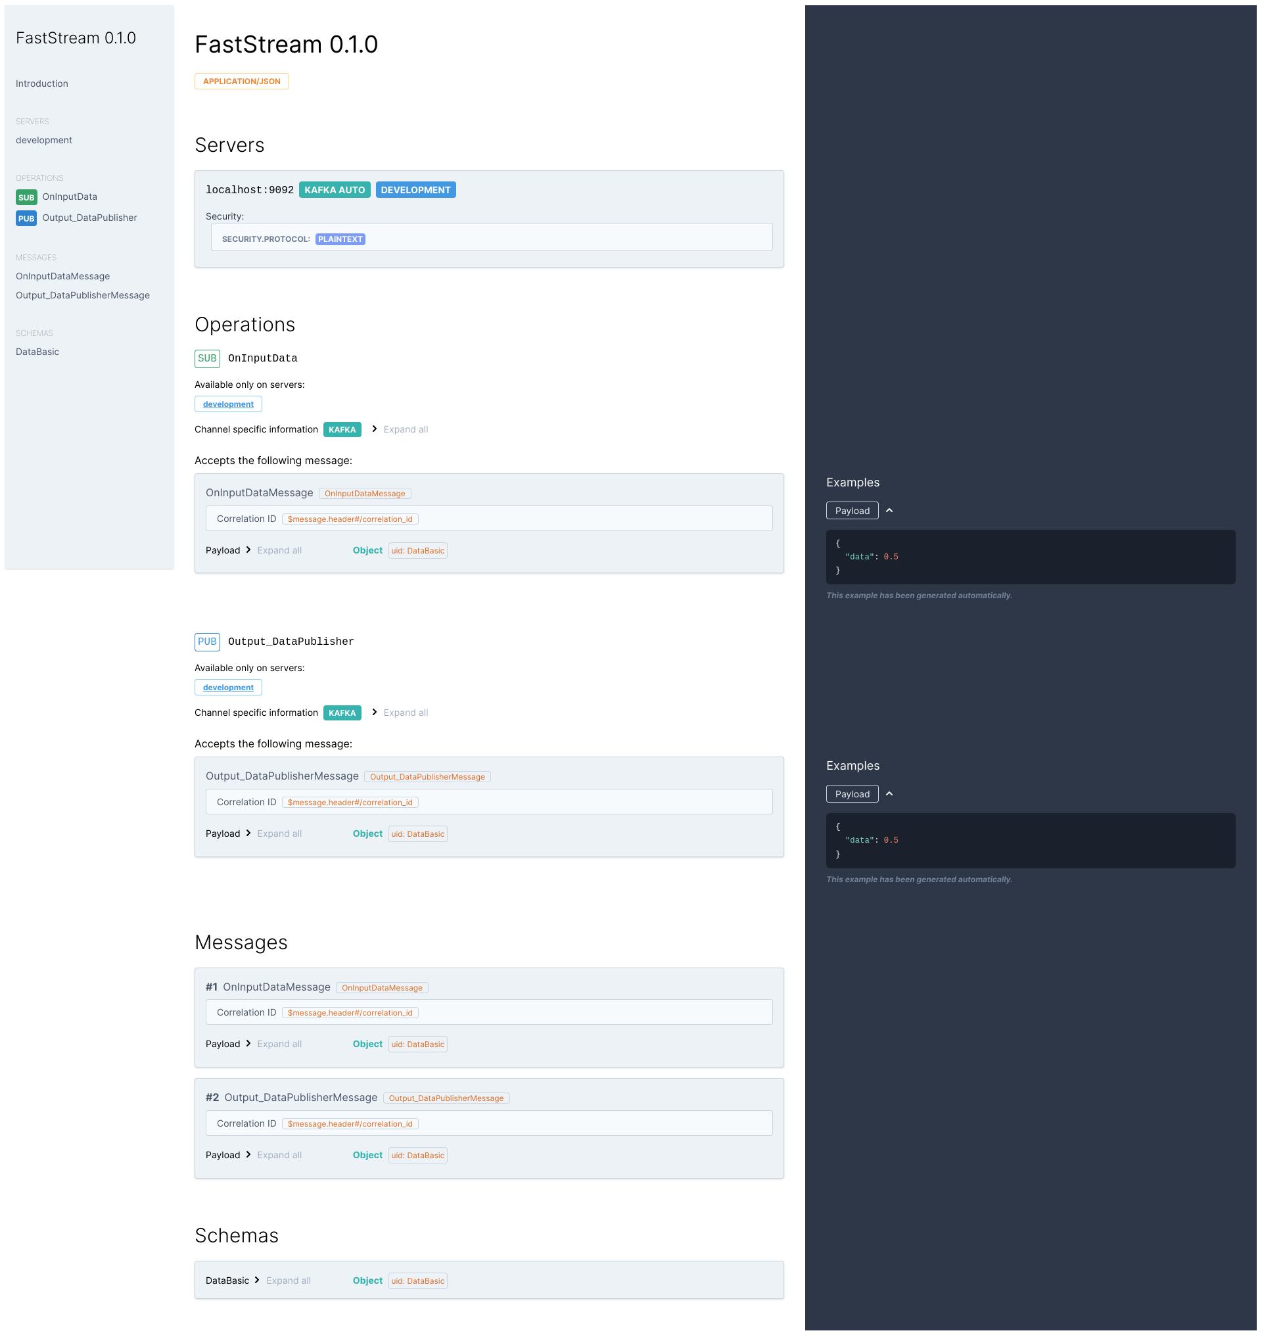Click the APPLICATION/JSON content type tag

pos(241,82)
